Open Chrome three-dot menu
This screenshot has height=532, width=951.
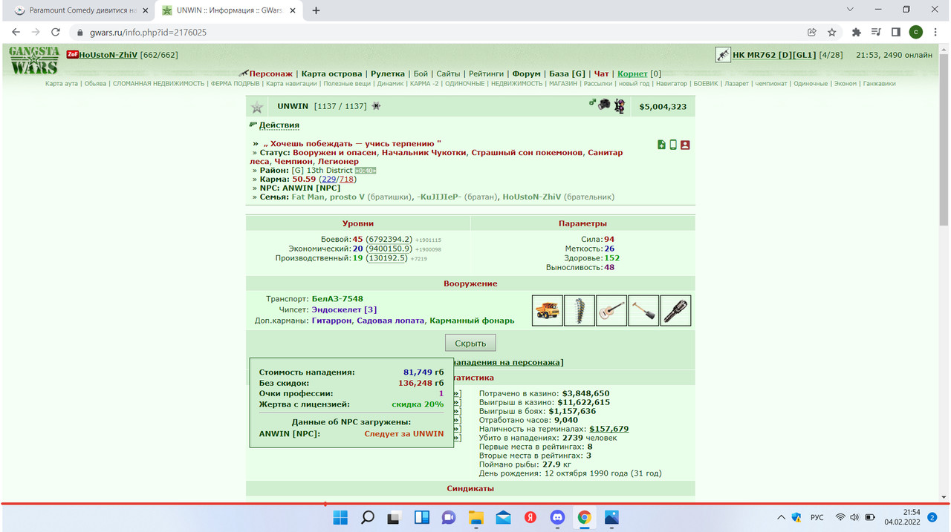pyautogui.click(x=936, y=32)
